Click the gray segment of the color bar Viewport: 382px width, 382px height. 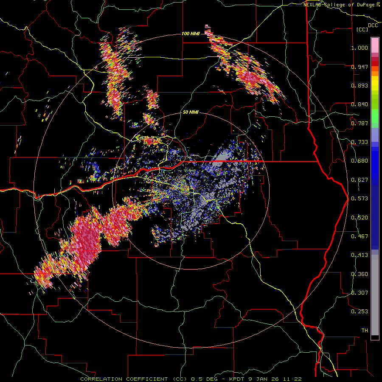tap(375, 295)
